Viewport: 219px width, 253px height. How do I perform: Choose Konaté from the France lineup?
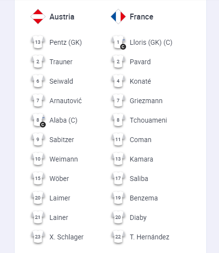[140, 81]
